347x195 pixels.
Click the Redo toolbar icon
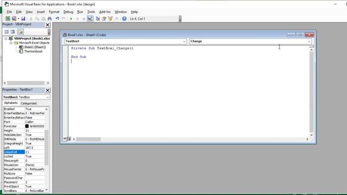63,19
